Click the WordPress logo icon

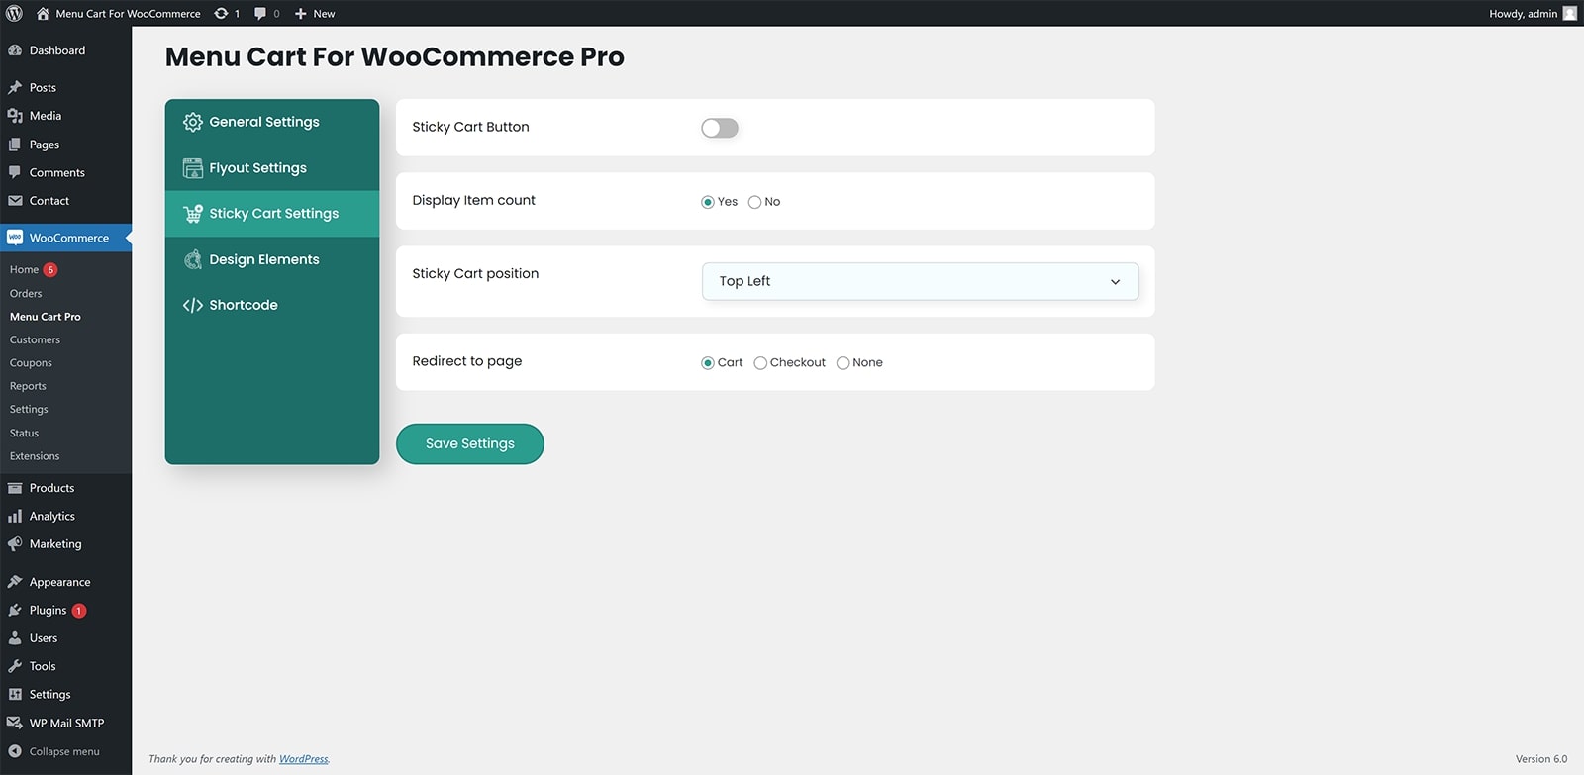pos(14,13)
